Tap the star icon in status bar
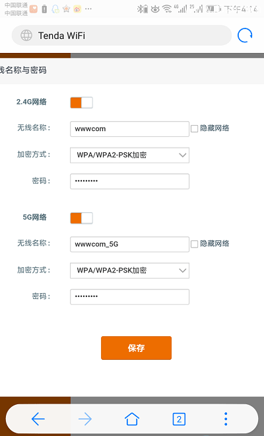264x436 pixels. coord(66,9)
